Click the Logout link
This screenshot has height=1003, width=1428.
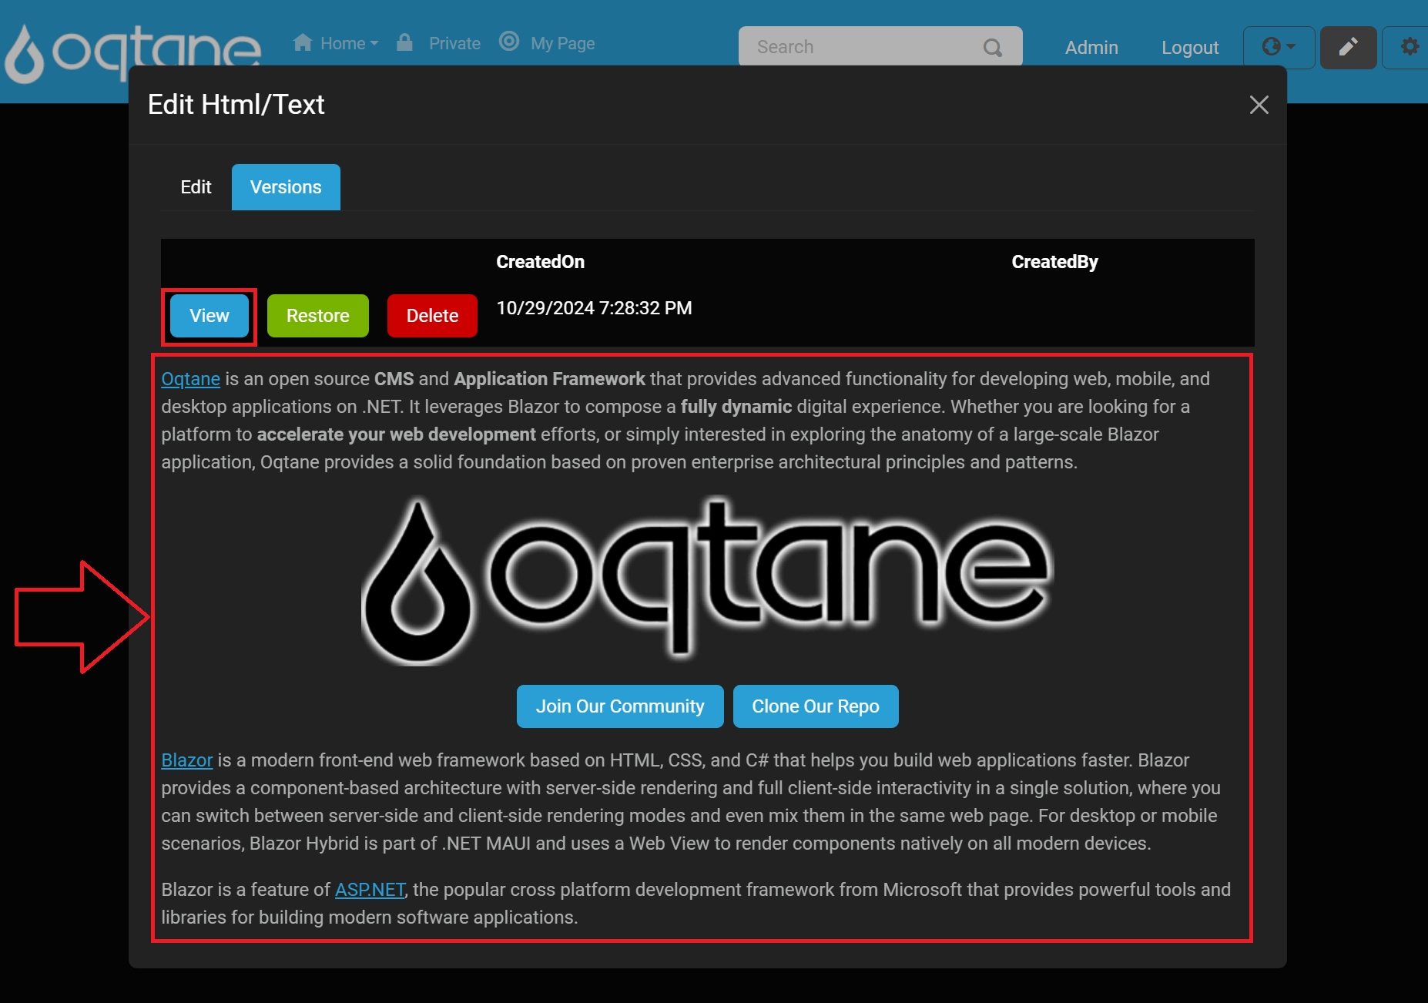tap(1190, 48)
